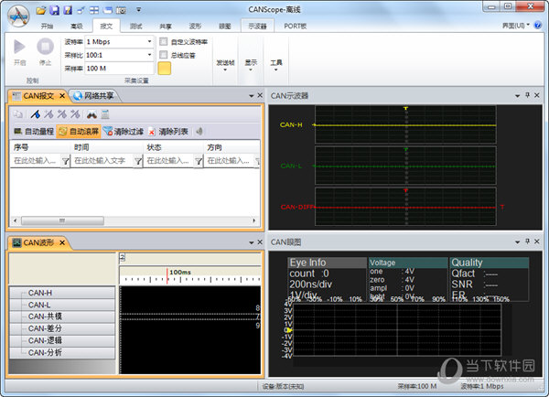Expand the 发送帧 dropdown in ribbon
This screenshot has width=549, height=397.
click(x=225, y=66)
